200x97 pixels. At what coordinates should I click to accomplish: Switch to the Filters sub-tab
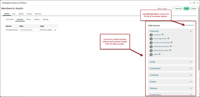28,20
